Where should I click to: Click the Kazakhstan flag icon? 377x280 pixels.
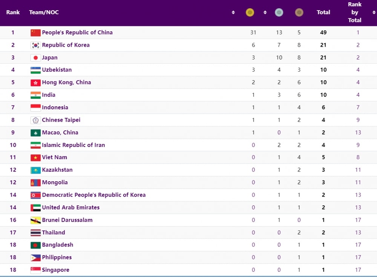pos(35,170)
